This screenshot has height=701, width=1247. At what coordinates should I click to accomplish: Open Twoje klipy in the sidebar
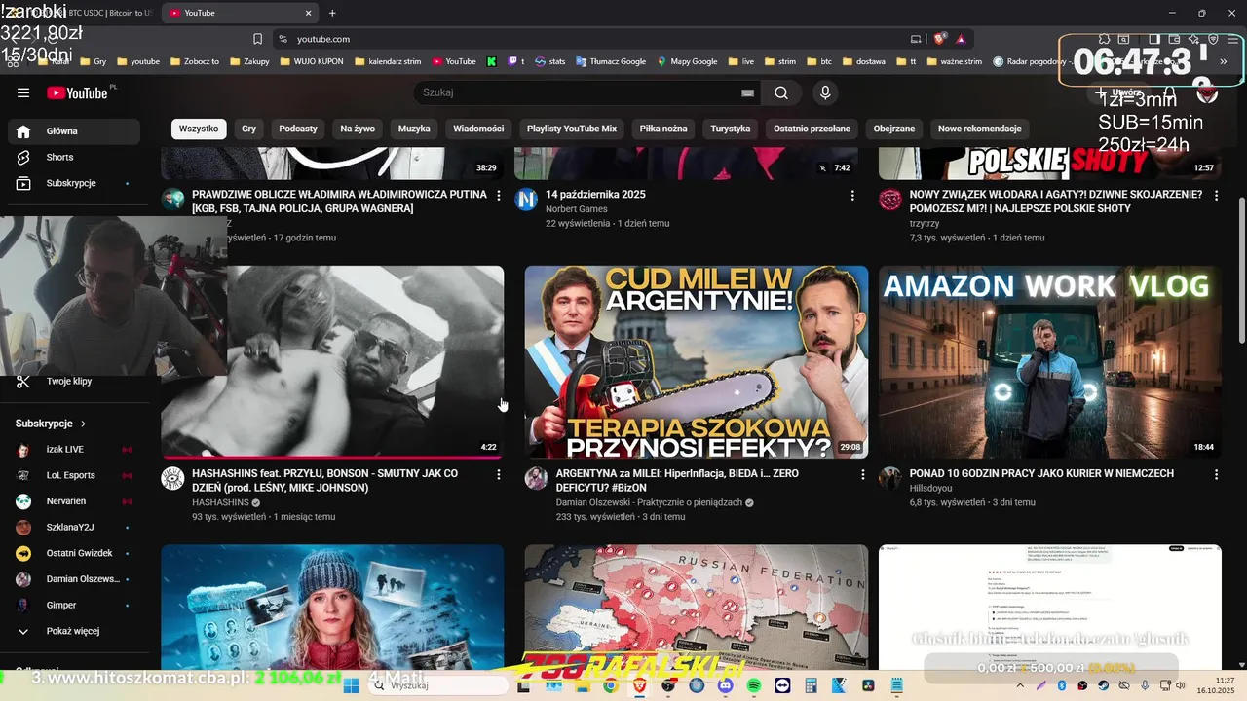74,382
